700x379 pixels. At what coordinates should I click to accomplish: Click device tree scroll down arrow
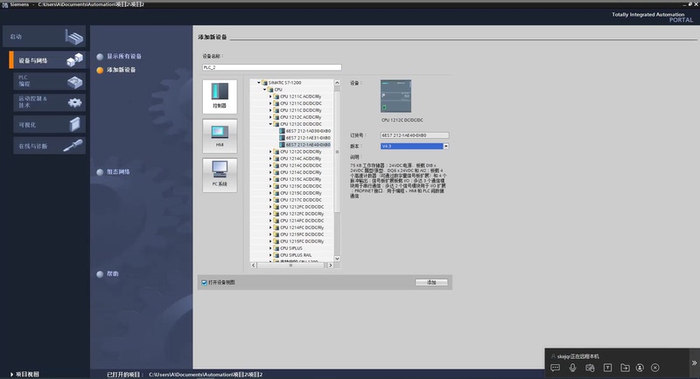pyautogui.click(x=337, y=258)
